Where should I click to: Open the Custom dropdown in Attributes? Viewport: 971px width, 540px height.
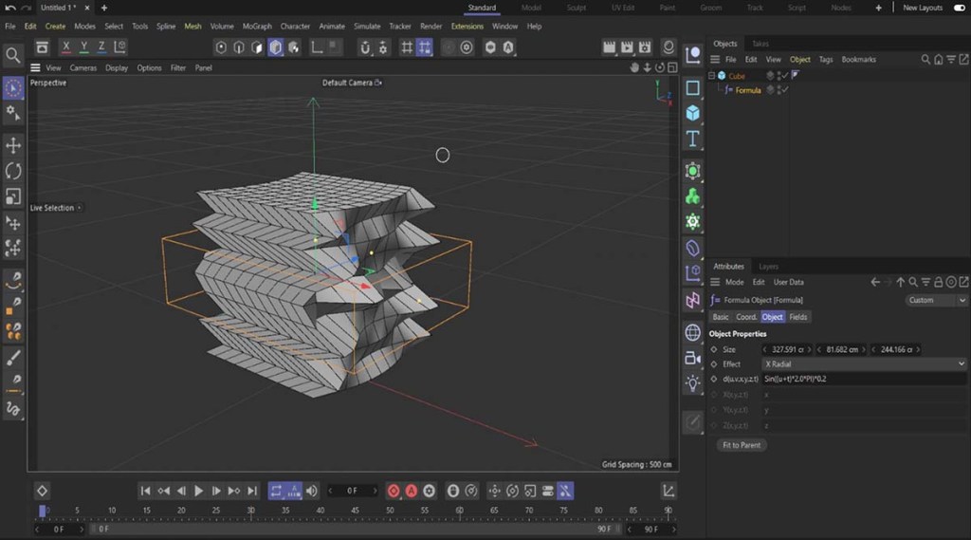coord(936,300)
